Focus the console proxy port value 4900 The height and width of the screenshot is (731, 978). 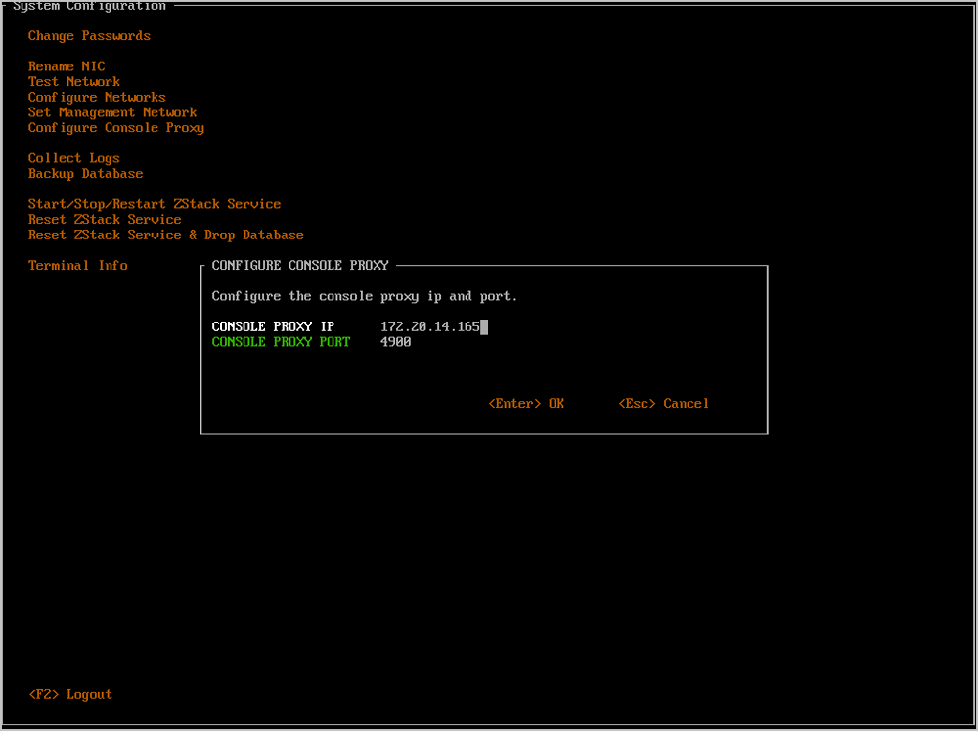click(396, 342)
